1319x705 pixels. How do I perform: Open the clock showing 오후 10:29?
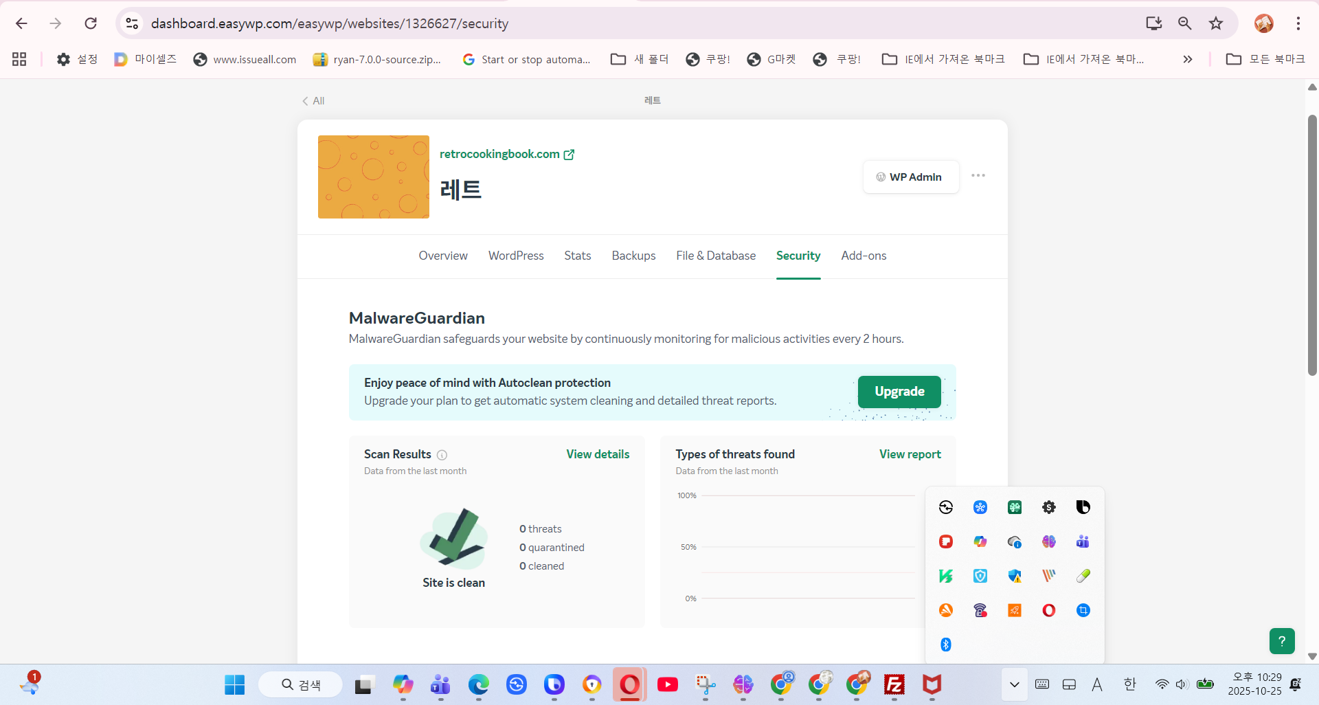click(1255, 684)
